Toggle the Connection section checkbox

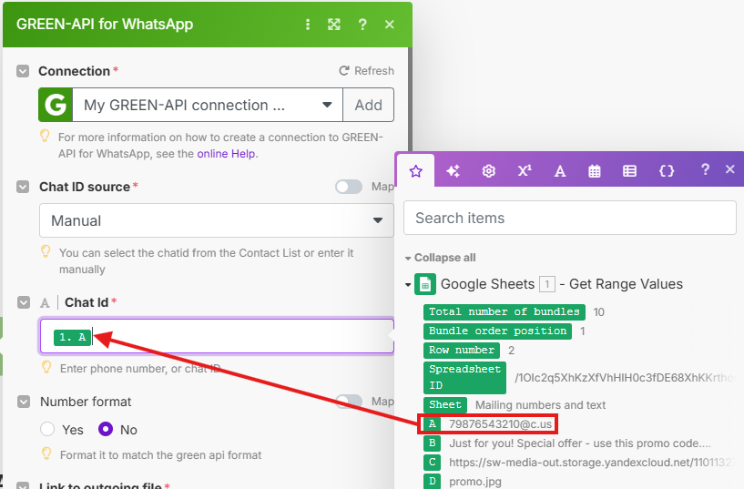(23, 71)
